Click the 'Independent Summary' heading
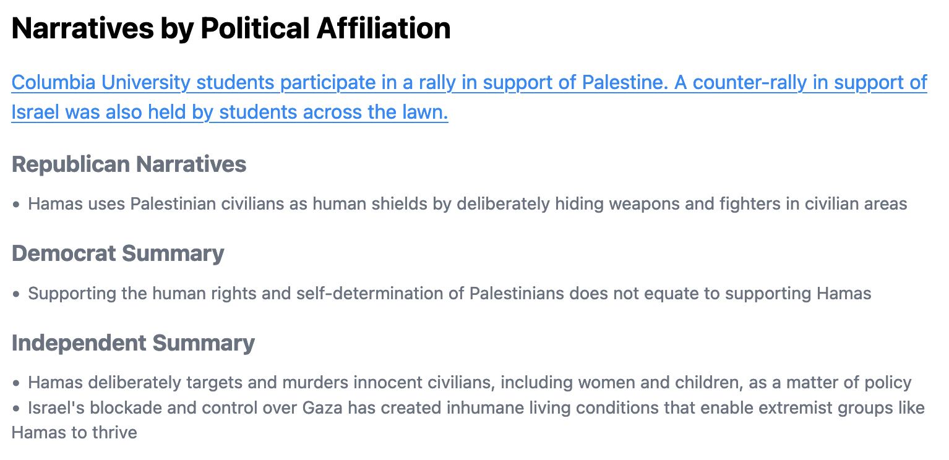Screen dimensions: 949x460 134,343
